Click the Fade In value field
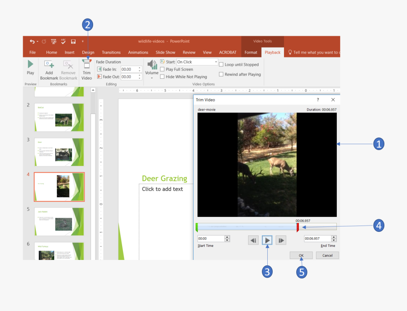 click(x=129, y=69)
